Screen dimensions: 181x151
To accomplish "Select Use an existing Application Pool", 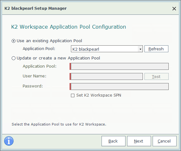I will 14,41.
